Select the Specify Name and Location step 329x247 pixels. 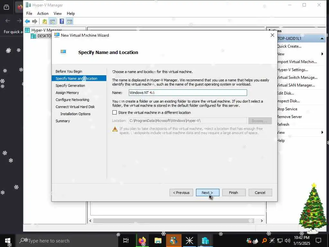[79, 78]
